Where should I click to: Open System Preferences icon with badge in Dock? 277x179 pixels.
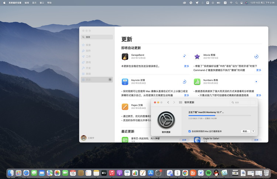click(158, 173)
